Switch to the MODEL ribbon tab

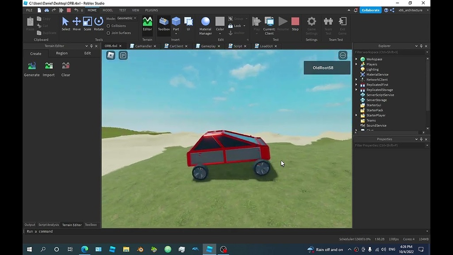tap(107, 10)
